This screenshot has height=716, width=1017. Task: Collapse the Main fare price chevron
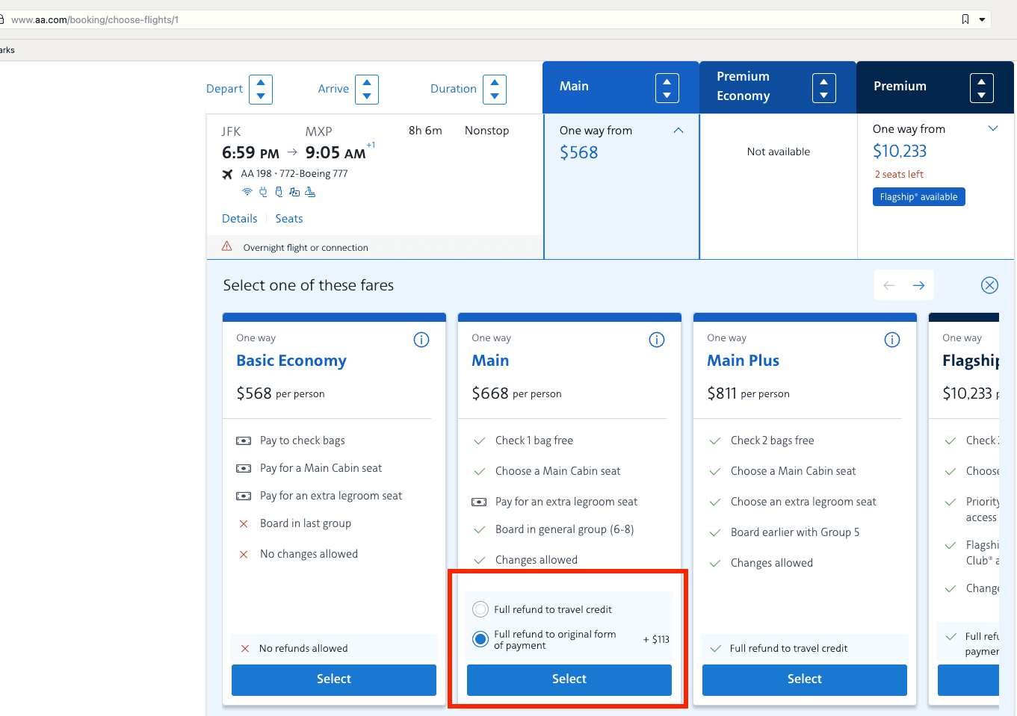(x=678, y=131)
